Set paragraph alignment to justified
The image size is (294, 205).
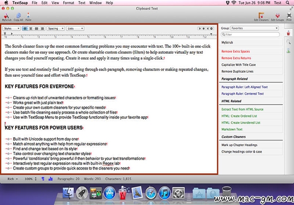[x=36, y=28]
